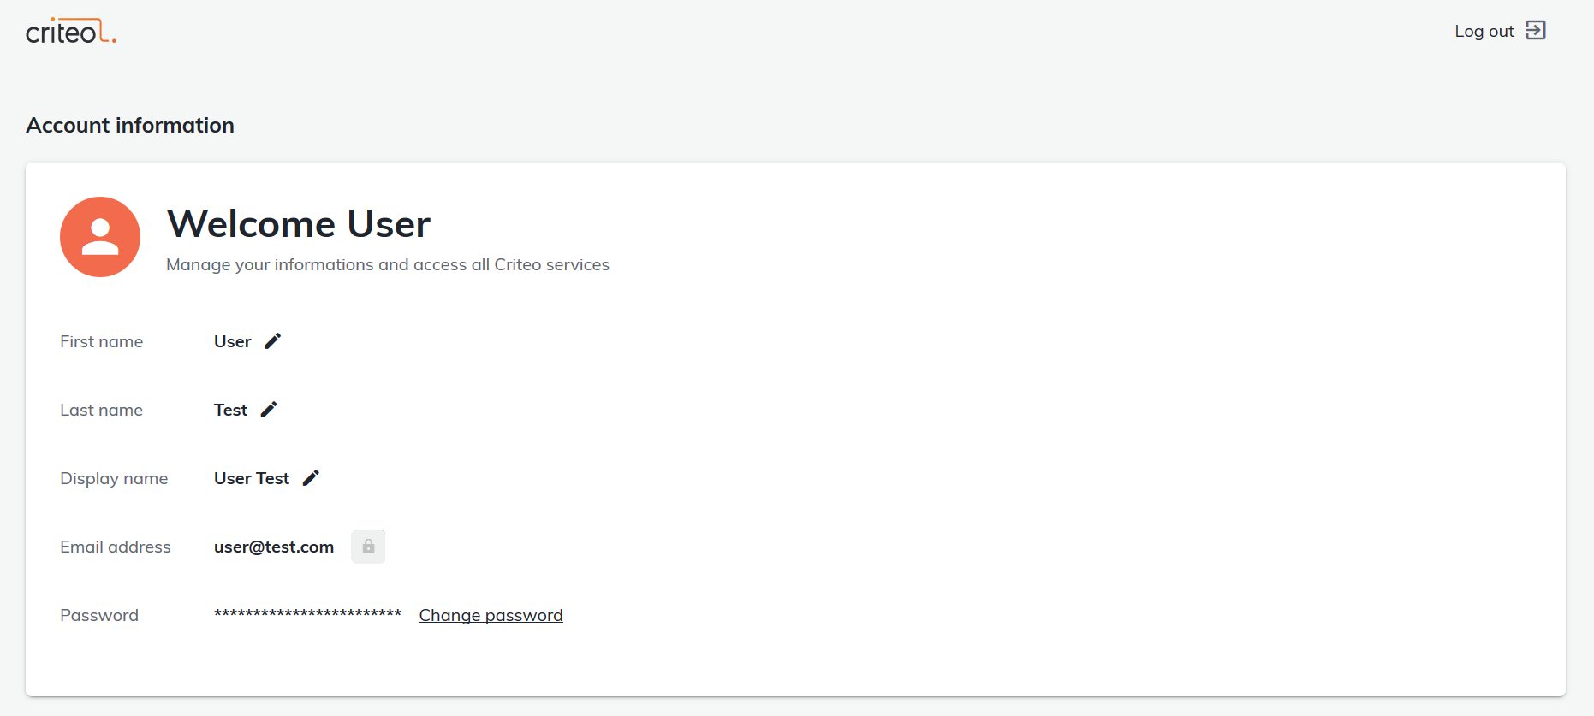Click the Account information heading
The width and height of the screenshot is (1594, 716).
click(x=130, y=126)
